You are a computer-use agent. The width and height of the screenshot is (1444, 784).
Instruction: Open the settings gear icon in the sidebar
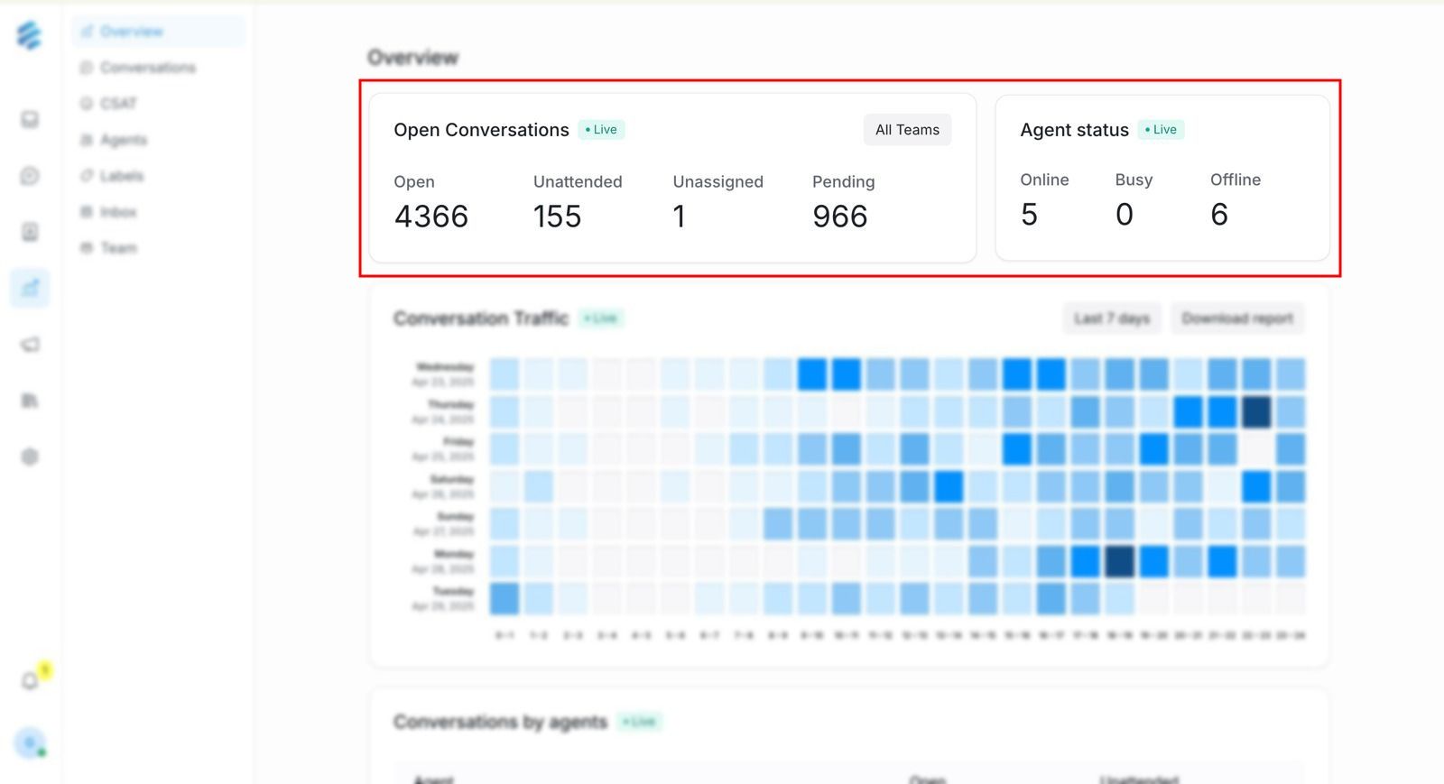click(x=30, y=457)
